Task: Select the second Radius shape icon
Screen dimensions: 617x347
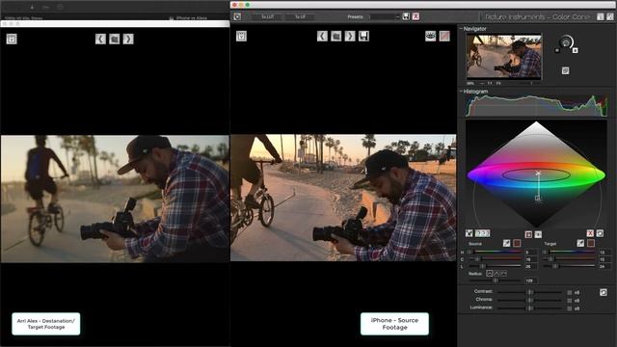Action: 496,274
